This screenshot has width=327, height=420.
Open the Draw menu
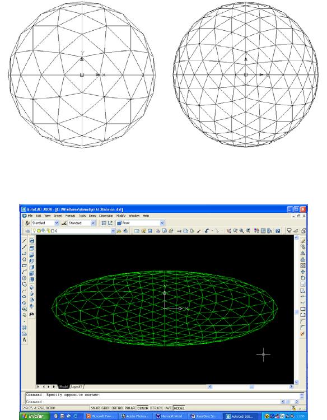92,216
